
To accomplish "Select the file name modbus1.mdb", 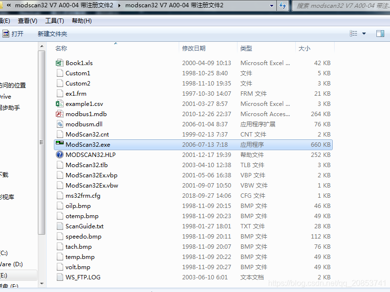I will (86, 114).
